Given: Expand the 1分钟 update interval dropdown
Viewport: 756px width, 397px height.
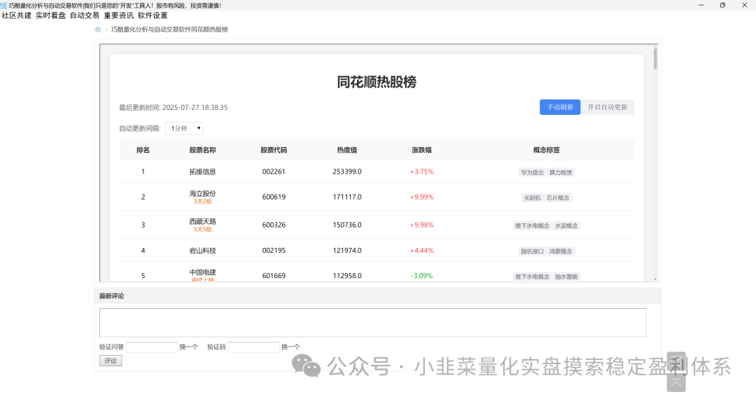Looking at the screenshot, I should [184, 128].
